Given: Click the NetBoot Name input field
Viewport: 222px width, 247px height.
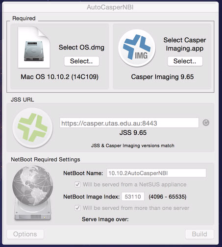Looking at the screenshot, I should [x=156, y=173].
